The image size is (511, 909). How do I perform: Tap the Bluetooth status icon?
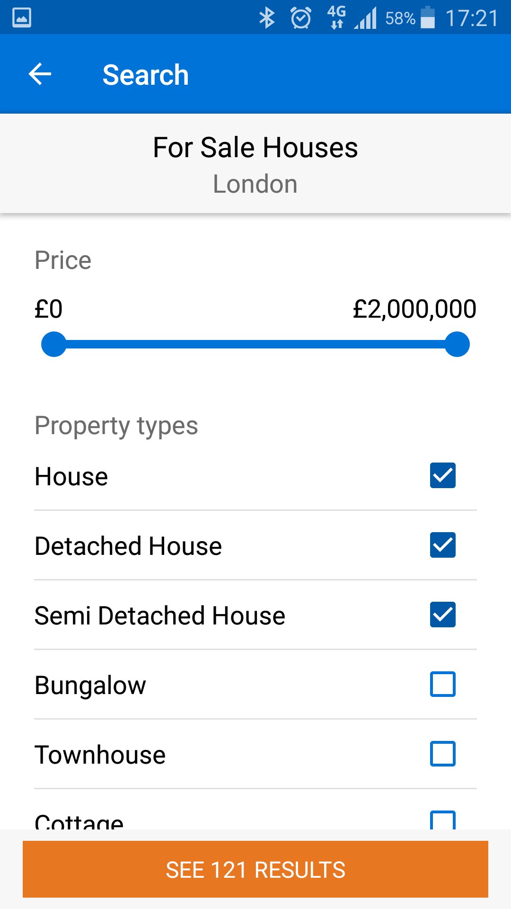[x=267, y=18]
